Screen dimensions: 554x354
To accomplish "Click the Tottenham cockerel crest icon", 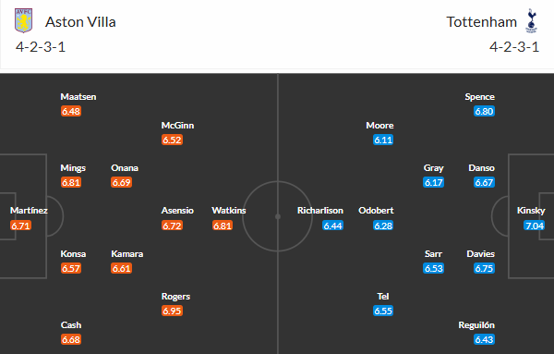I will 531,21.
